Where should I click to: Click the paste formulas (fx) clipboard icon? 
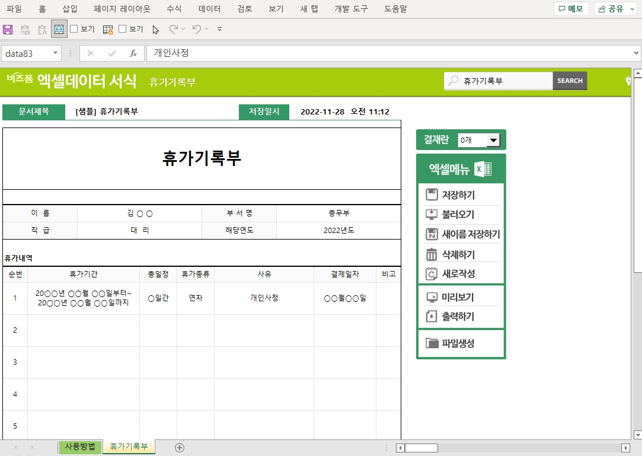tap(42, 29)
